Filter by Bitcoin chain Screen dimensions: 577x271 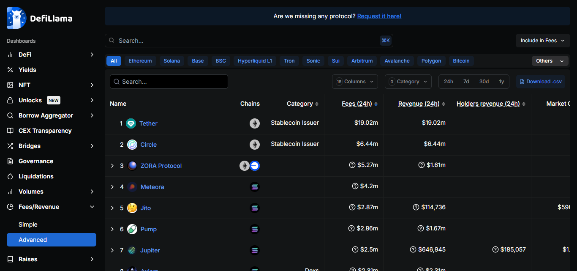click(x=461, y=61)
